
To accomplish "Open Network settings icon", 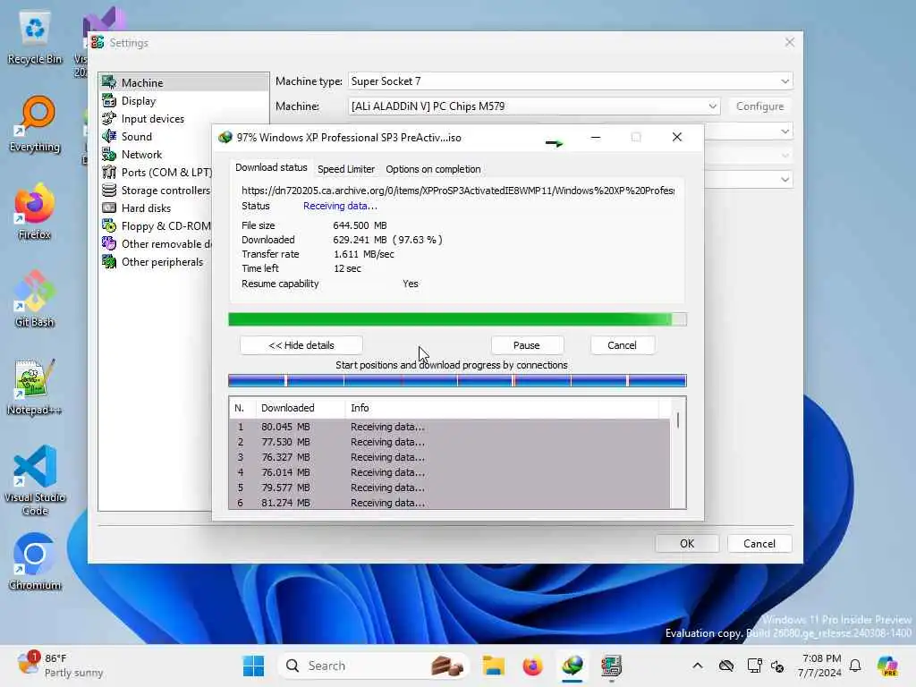I will click(109, 154).
